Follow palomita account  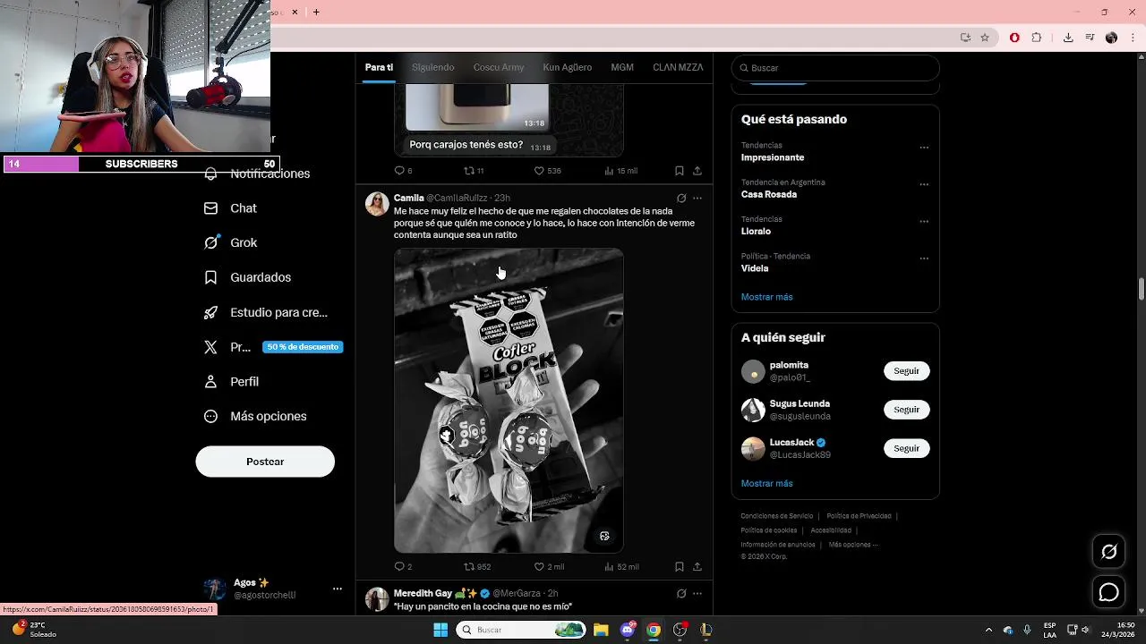906,370
